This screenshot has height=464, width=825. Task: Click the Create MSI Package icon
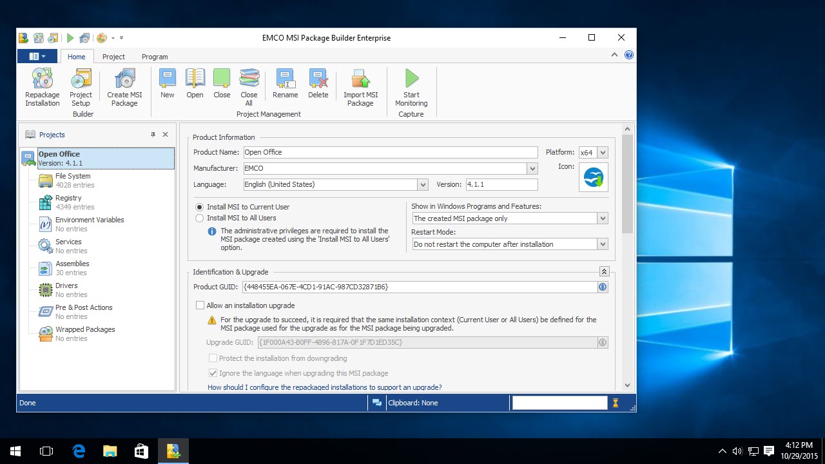tap(124, 88)
